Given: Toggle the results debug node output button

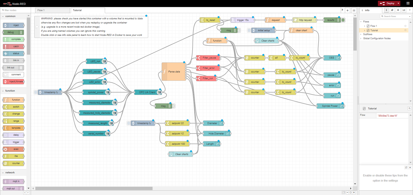Looking at the screenshot, I should coord(343,20).
